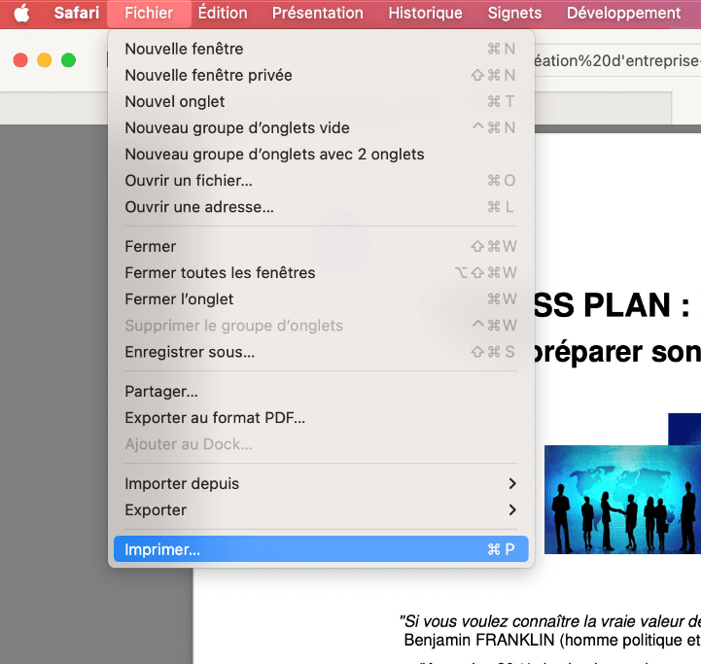
Task: Open the Édition menu
Action: pos(223,13)
